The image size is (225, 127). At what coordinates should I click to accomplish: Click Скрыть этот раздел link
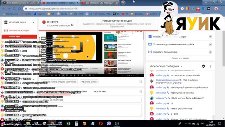180,58
